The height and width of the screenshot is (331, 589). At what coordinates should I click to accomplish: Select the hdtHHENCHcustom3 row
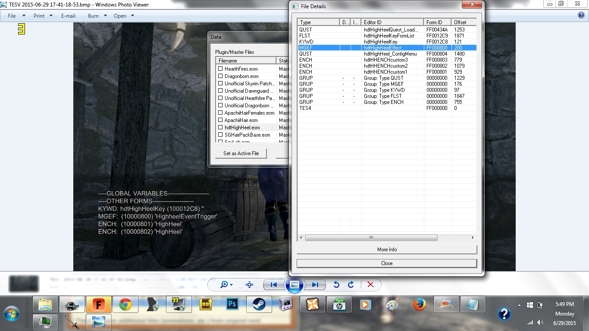tap(387, 60)
